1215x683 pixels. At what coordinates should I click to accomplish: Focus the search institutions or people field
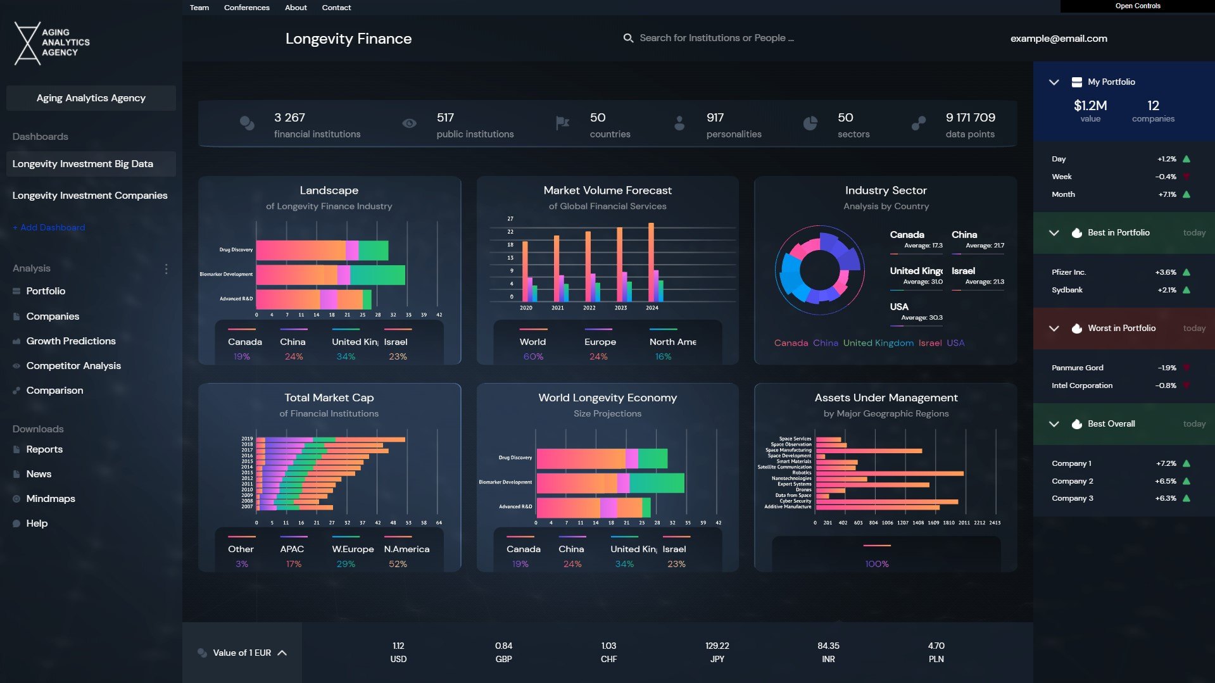click(x=717, y=38)
